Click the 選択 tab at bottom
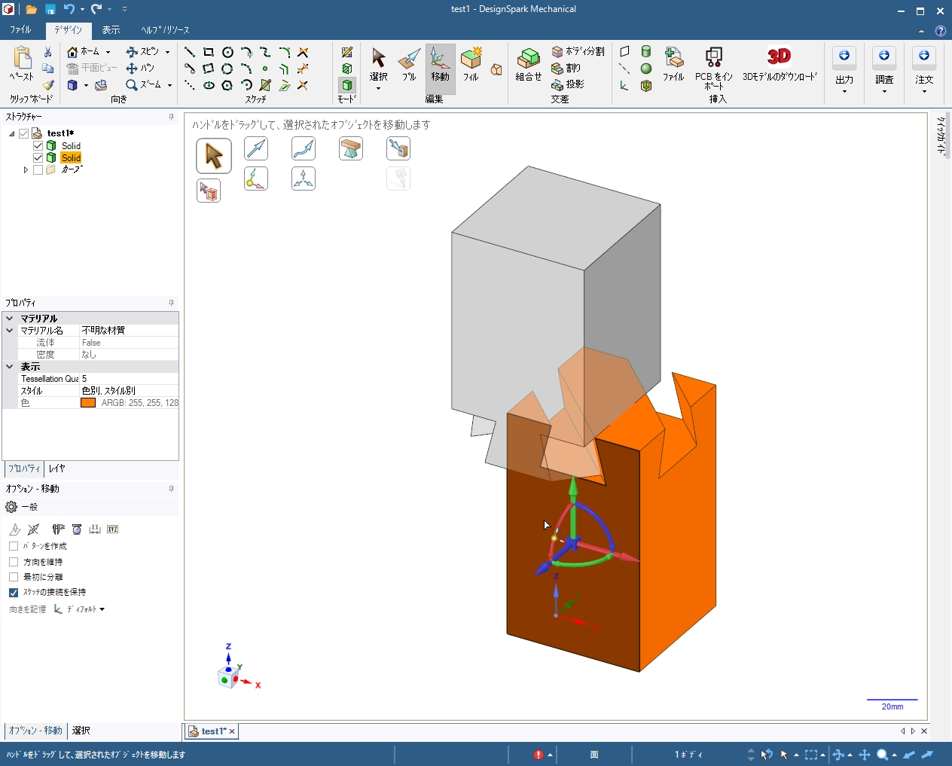This screenshot has width=952, height=766. coord(81,731)
